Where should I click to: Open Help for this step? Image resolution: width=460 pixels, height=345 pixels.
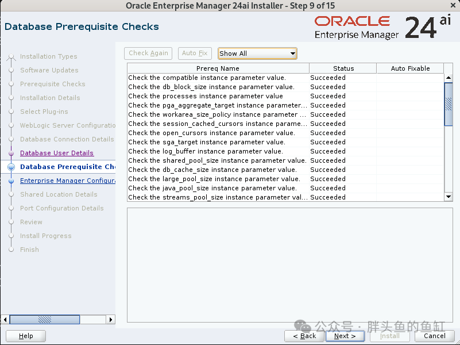(x=26, y=336)
